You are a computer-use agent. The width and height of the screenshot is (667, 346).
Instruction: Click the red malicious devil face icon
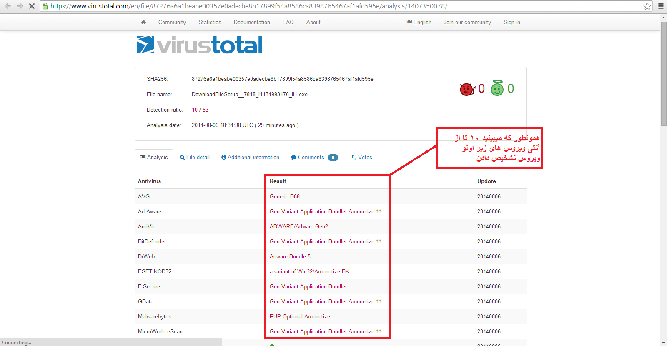(467, 89)
